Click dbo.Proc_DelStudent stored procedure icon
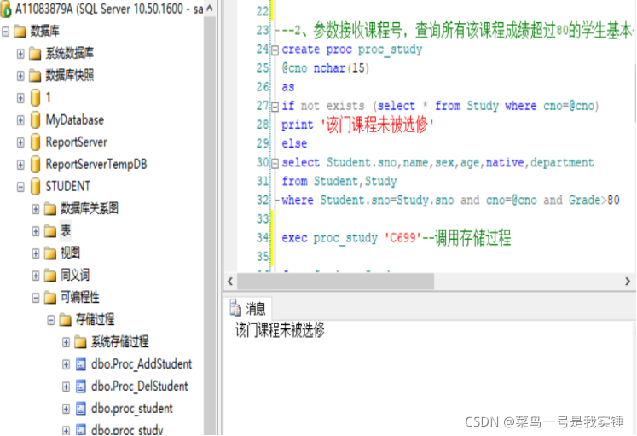This screenshot has width=637, height=436. click(x=80, y=387)
